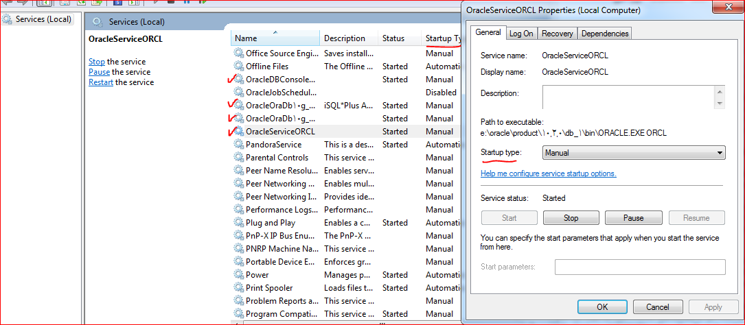Click the Parental Controls service icon
Viewport: 745px width, 325px height.
coord(239,158)
